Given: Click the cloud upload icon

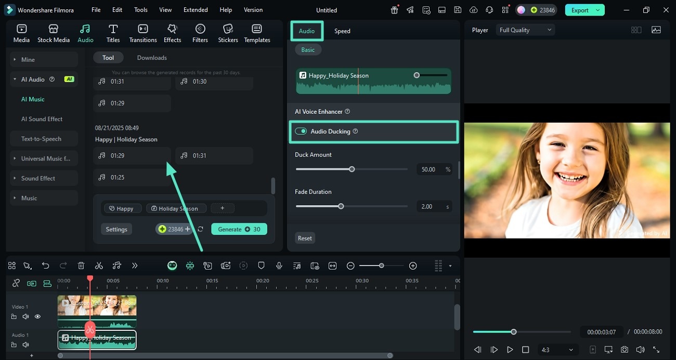Looking at the screenshot, I should tap(473, 10).
